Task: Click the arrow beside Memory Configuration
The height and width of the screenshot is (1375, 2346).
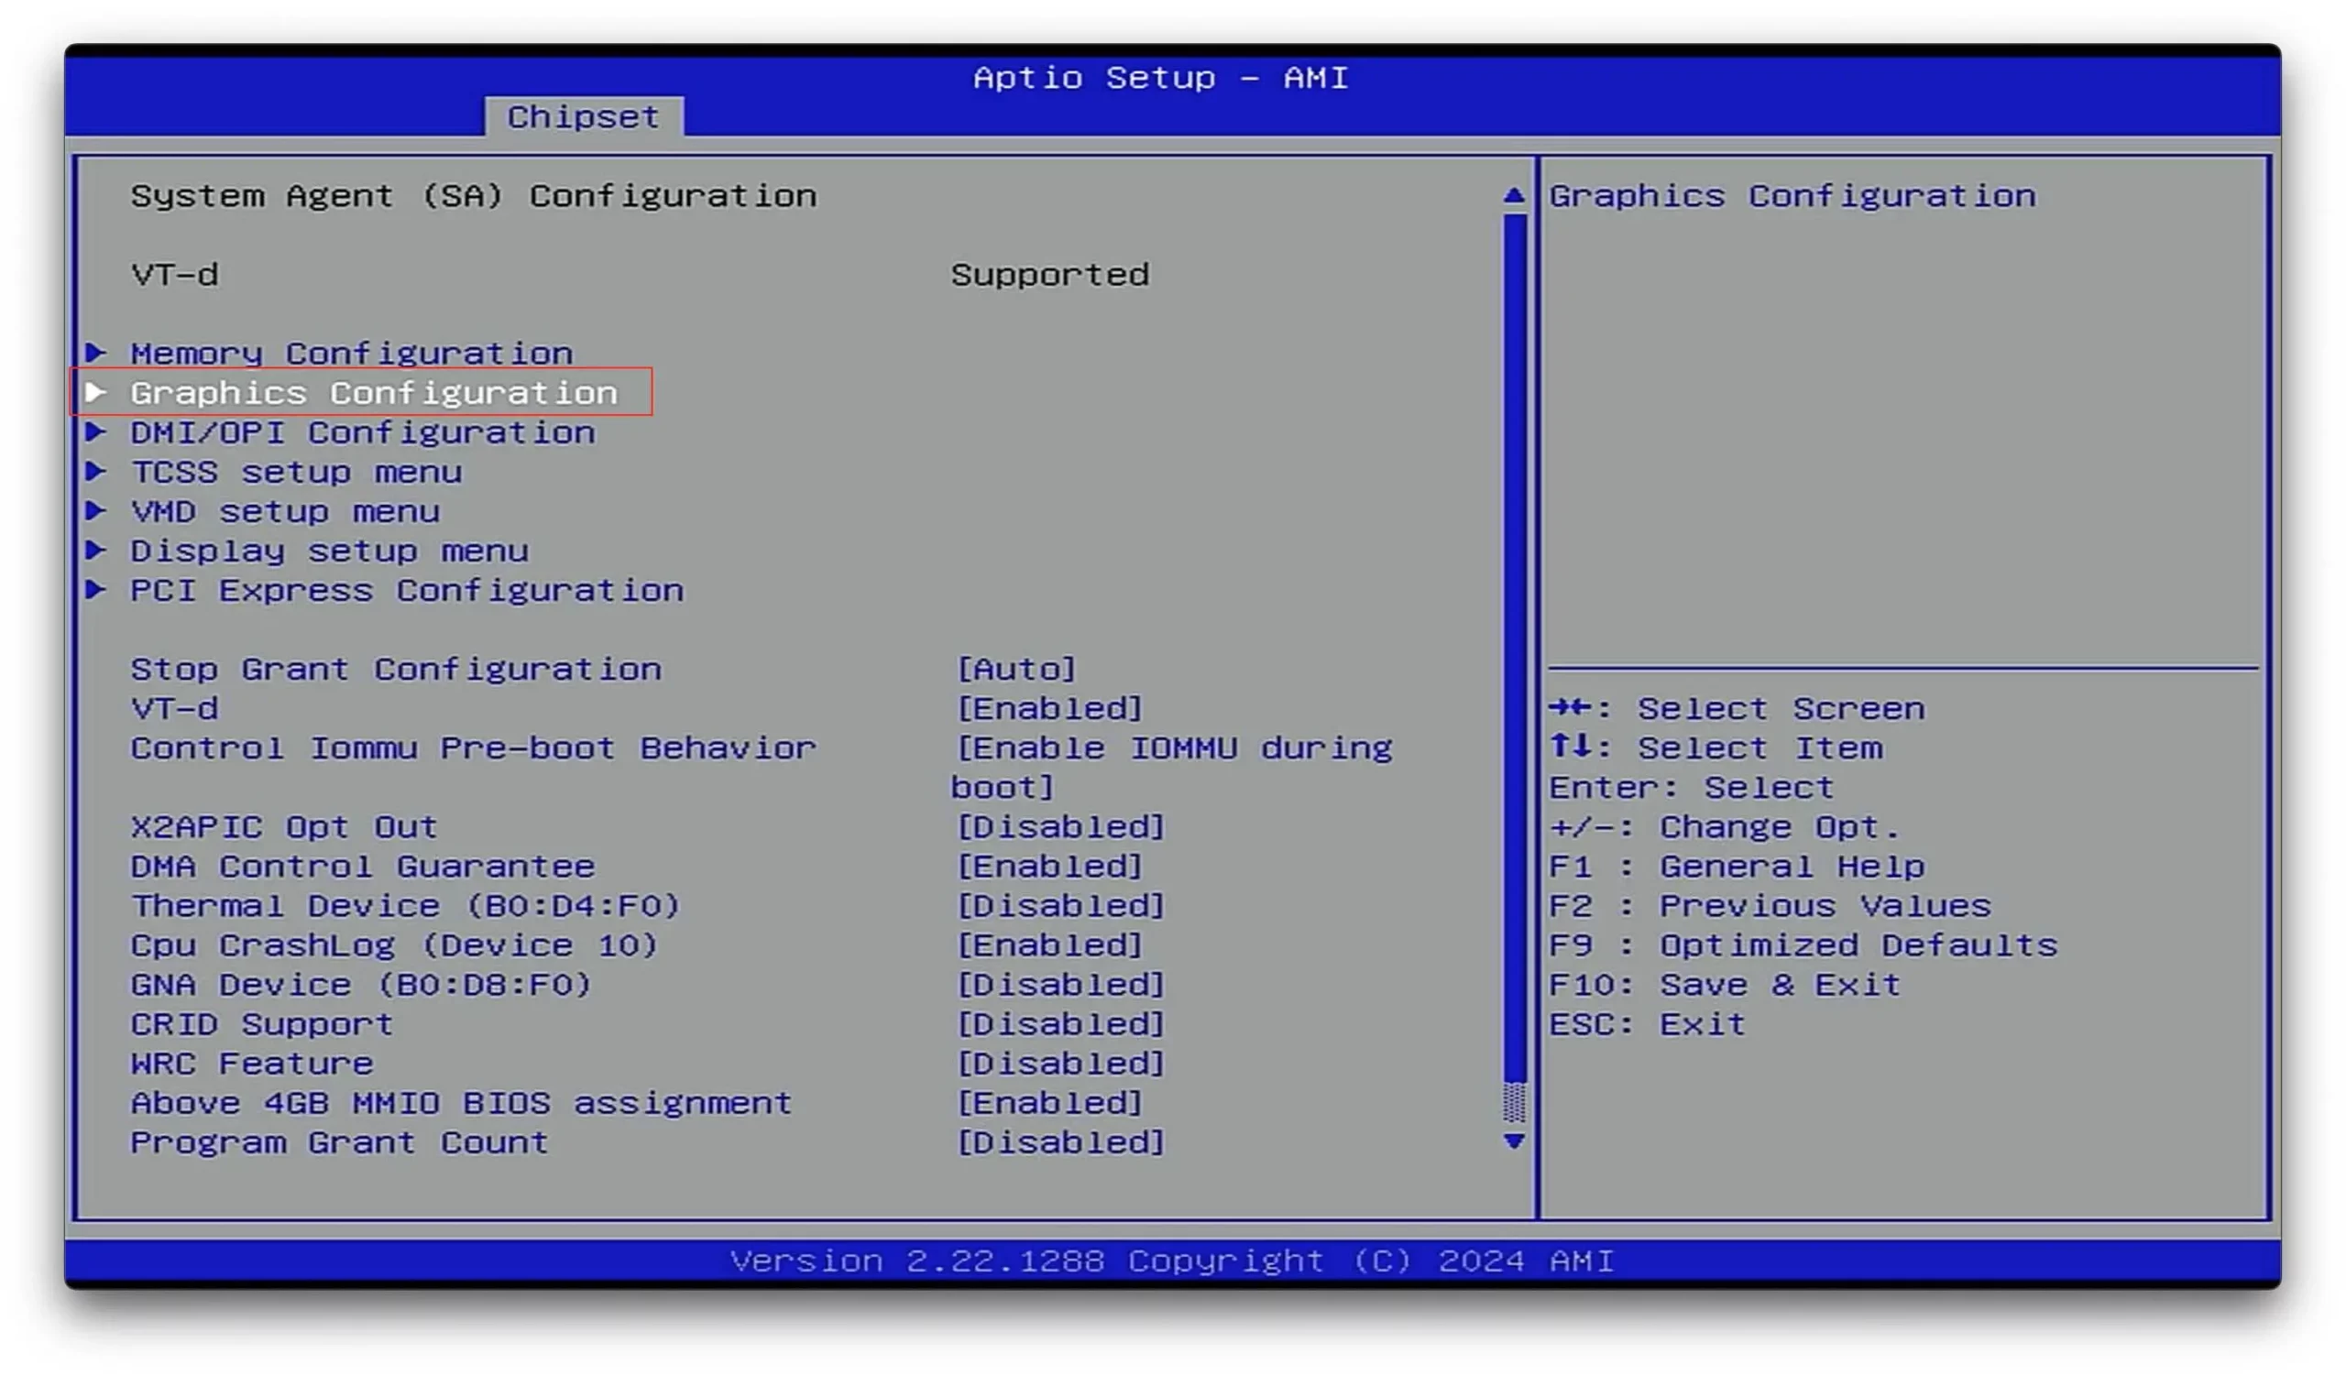Action: [96, 353]
